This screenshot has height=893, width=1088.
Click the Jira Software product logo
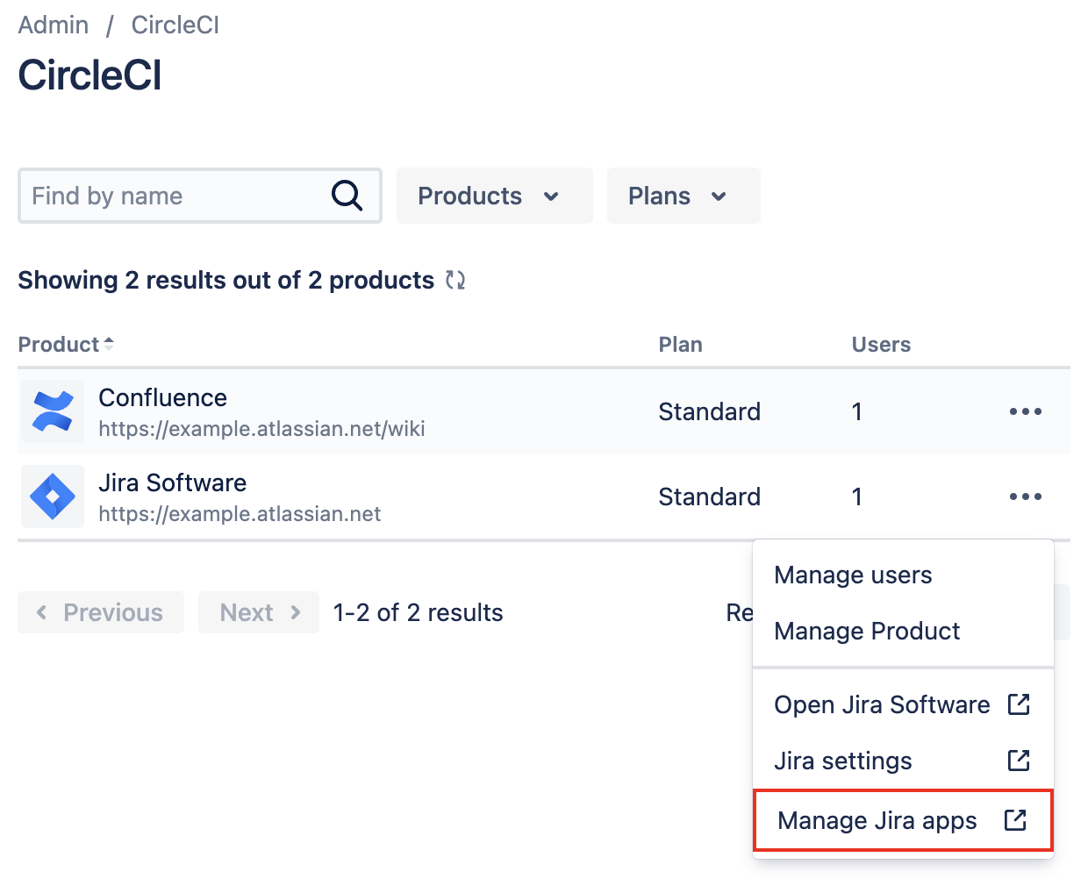[53, 497]
